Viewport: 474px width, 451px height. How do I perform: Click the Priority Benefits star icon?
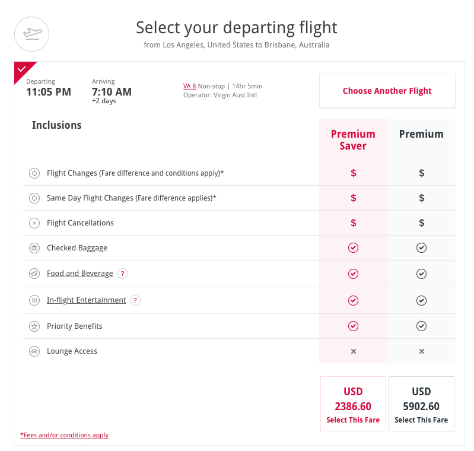34,326
